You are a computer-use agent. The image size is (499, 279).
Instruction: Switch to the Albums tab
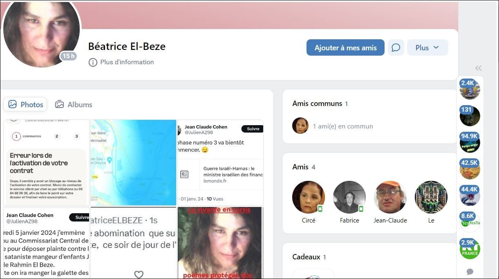coord(74,104)
